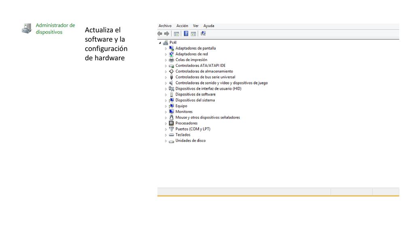The image size is (414, 233).
Task: Open the Archivo menu
Action: pyautogui.click(x=165, y=25)
